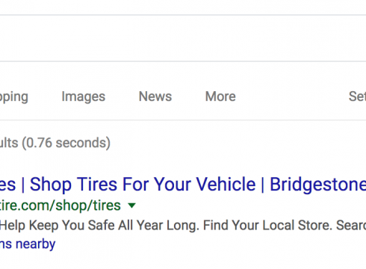Click the Shop Tires words in the title
Viewport: 366px width, 269px height.
[x=74, y=185]
